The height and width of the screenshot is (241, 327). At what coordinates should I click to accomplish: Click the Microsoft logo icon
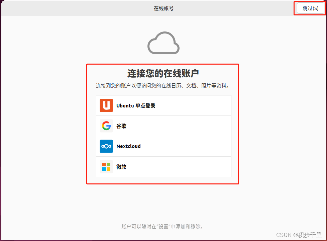[106, 167]
